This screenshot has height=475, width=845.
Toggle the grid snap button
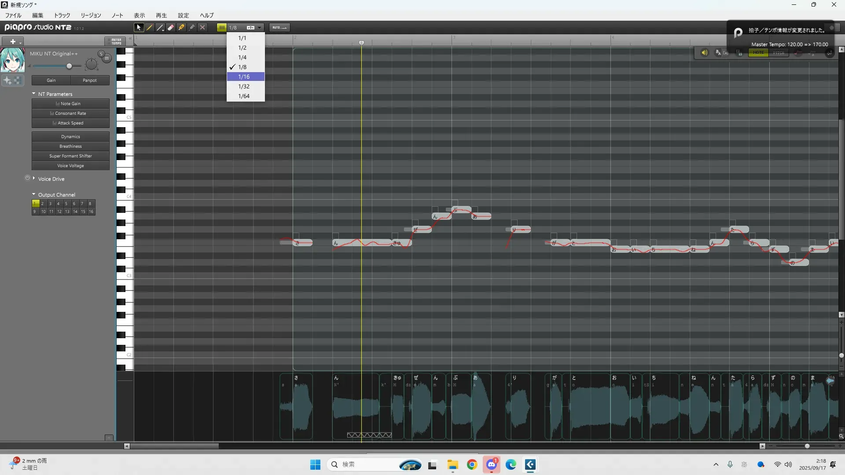coord(222,27)
